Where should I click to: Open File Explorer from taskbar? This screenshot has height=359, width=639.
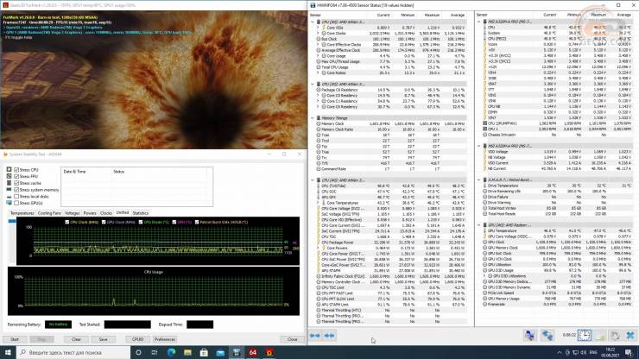(187, 352)
